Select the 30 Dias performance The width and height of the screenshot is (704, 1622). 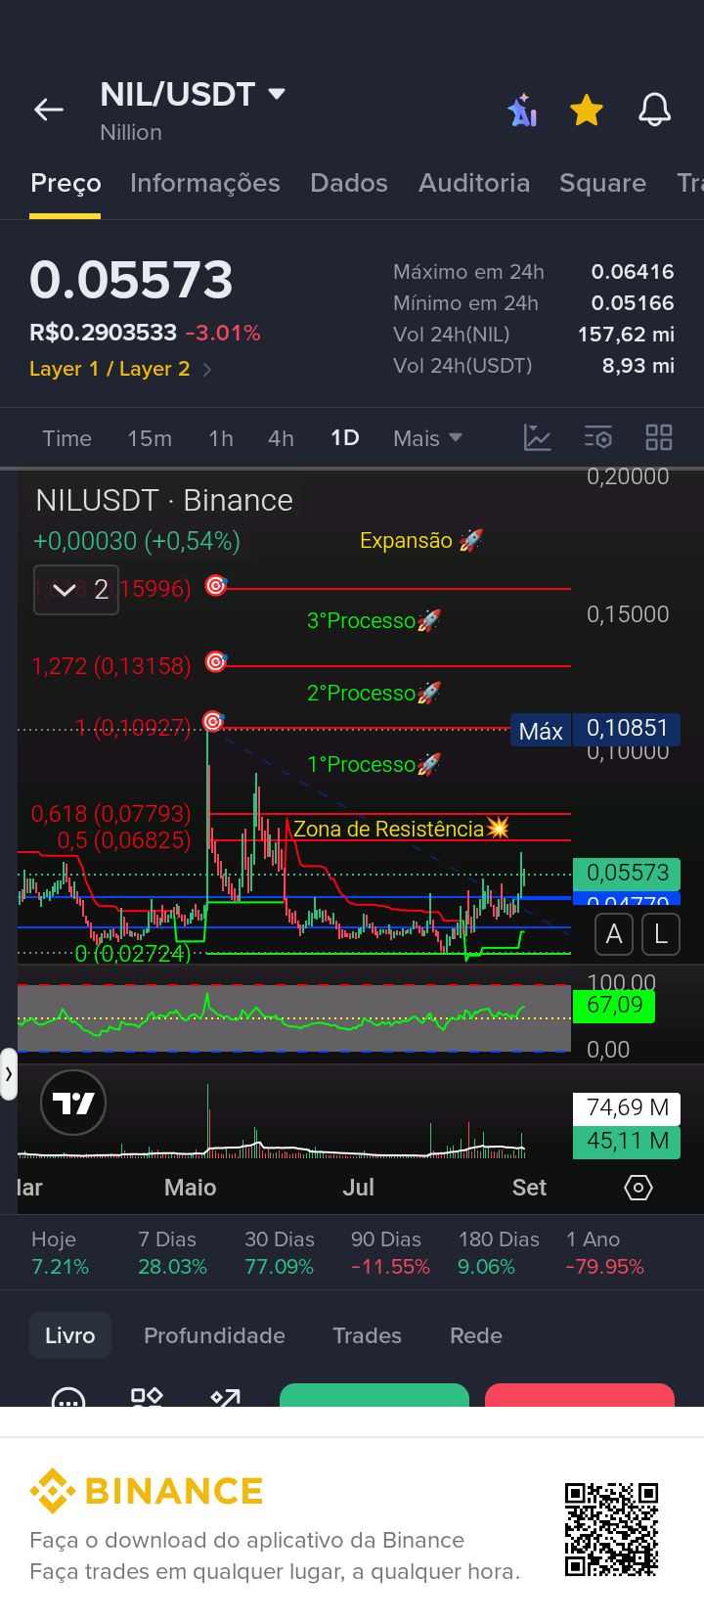click(x=280, y=1253)
